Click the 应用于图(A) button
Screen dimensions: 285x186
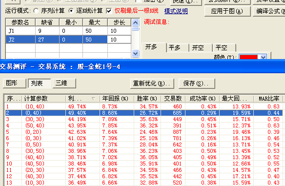coord(227,11)
